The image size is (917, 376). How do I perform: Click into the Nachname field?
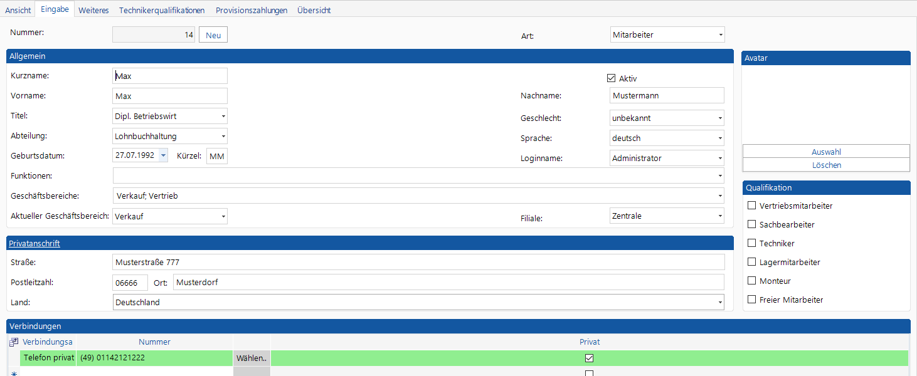[667, 96]
